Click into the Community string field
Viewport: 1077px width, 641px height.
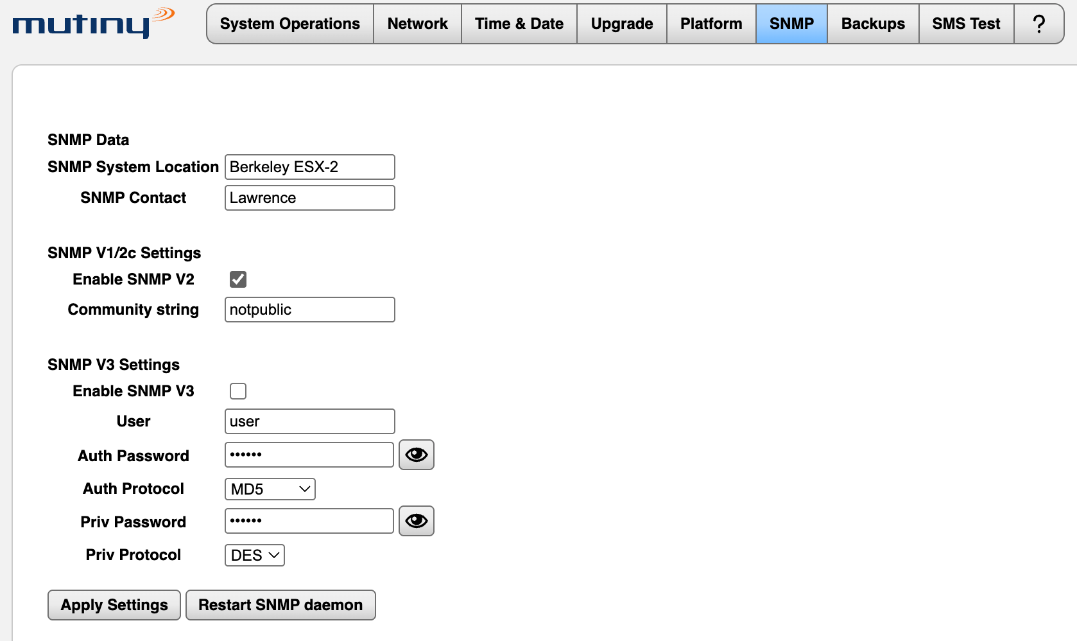310,310
